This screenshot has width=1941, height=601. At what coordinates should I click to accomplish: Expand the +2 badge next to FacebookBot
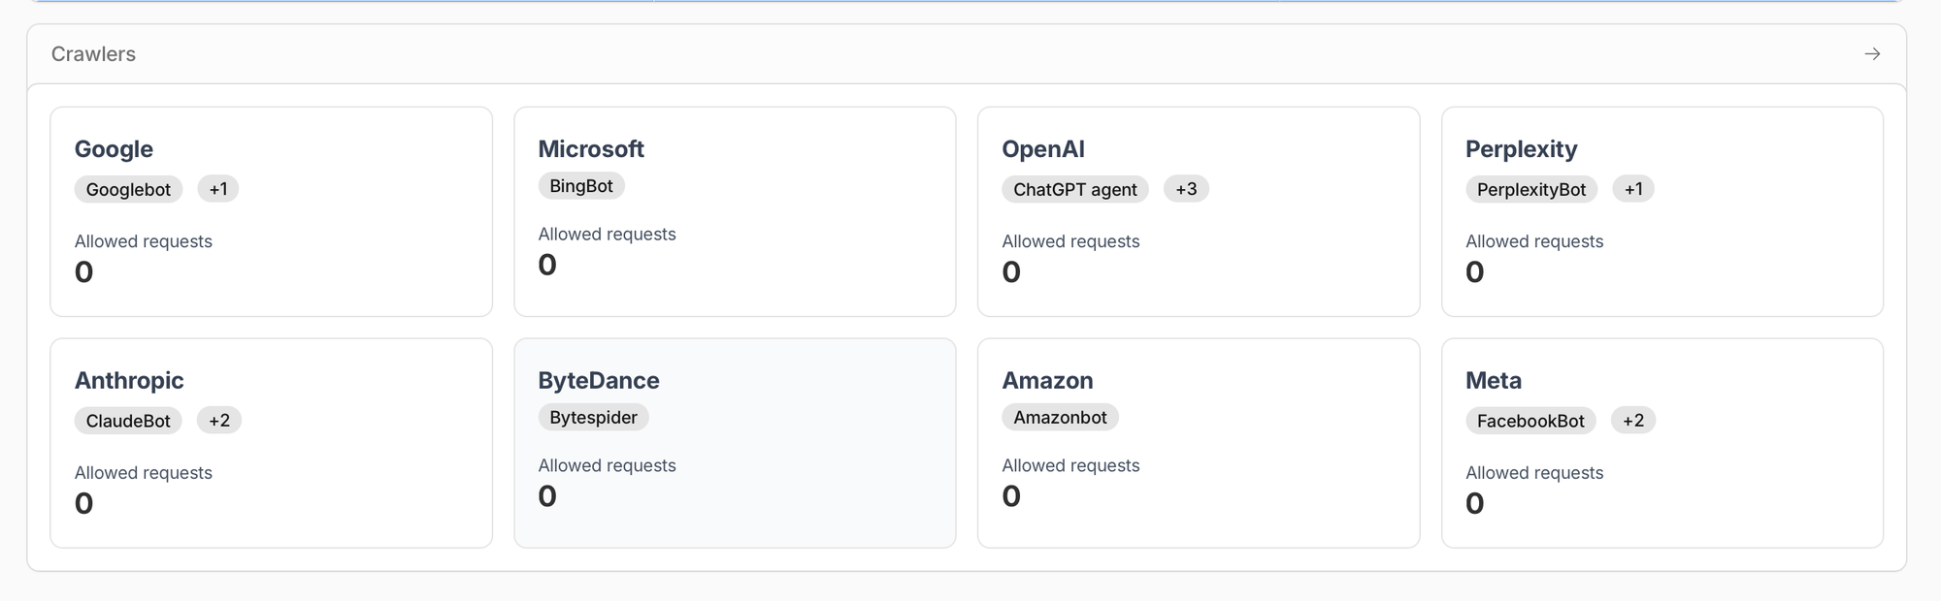click(1633, 420)
